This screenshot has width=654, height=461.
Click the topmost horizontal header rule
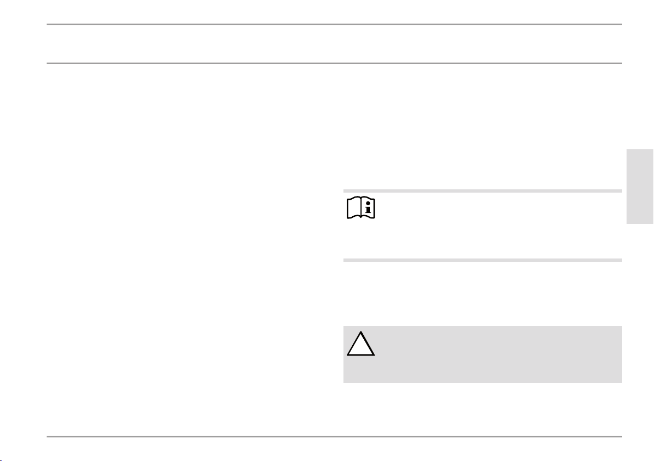(334, 25)
